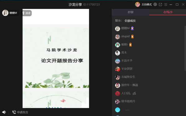Click the purple role badge next to 糖糖M

click(x=132, y=28)
